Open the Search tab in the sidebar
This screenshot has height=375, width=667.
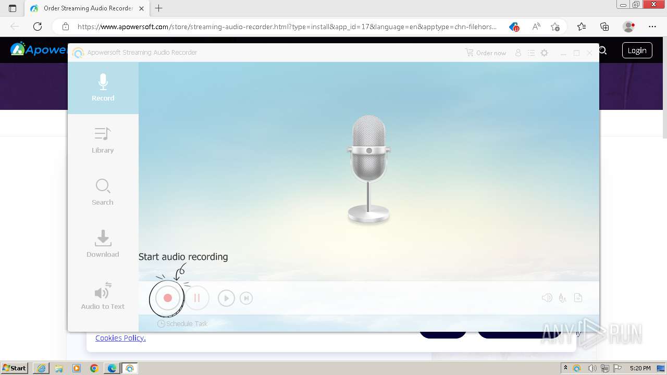coord(103,192)
